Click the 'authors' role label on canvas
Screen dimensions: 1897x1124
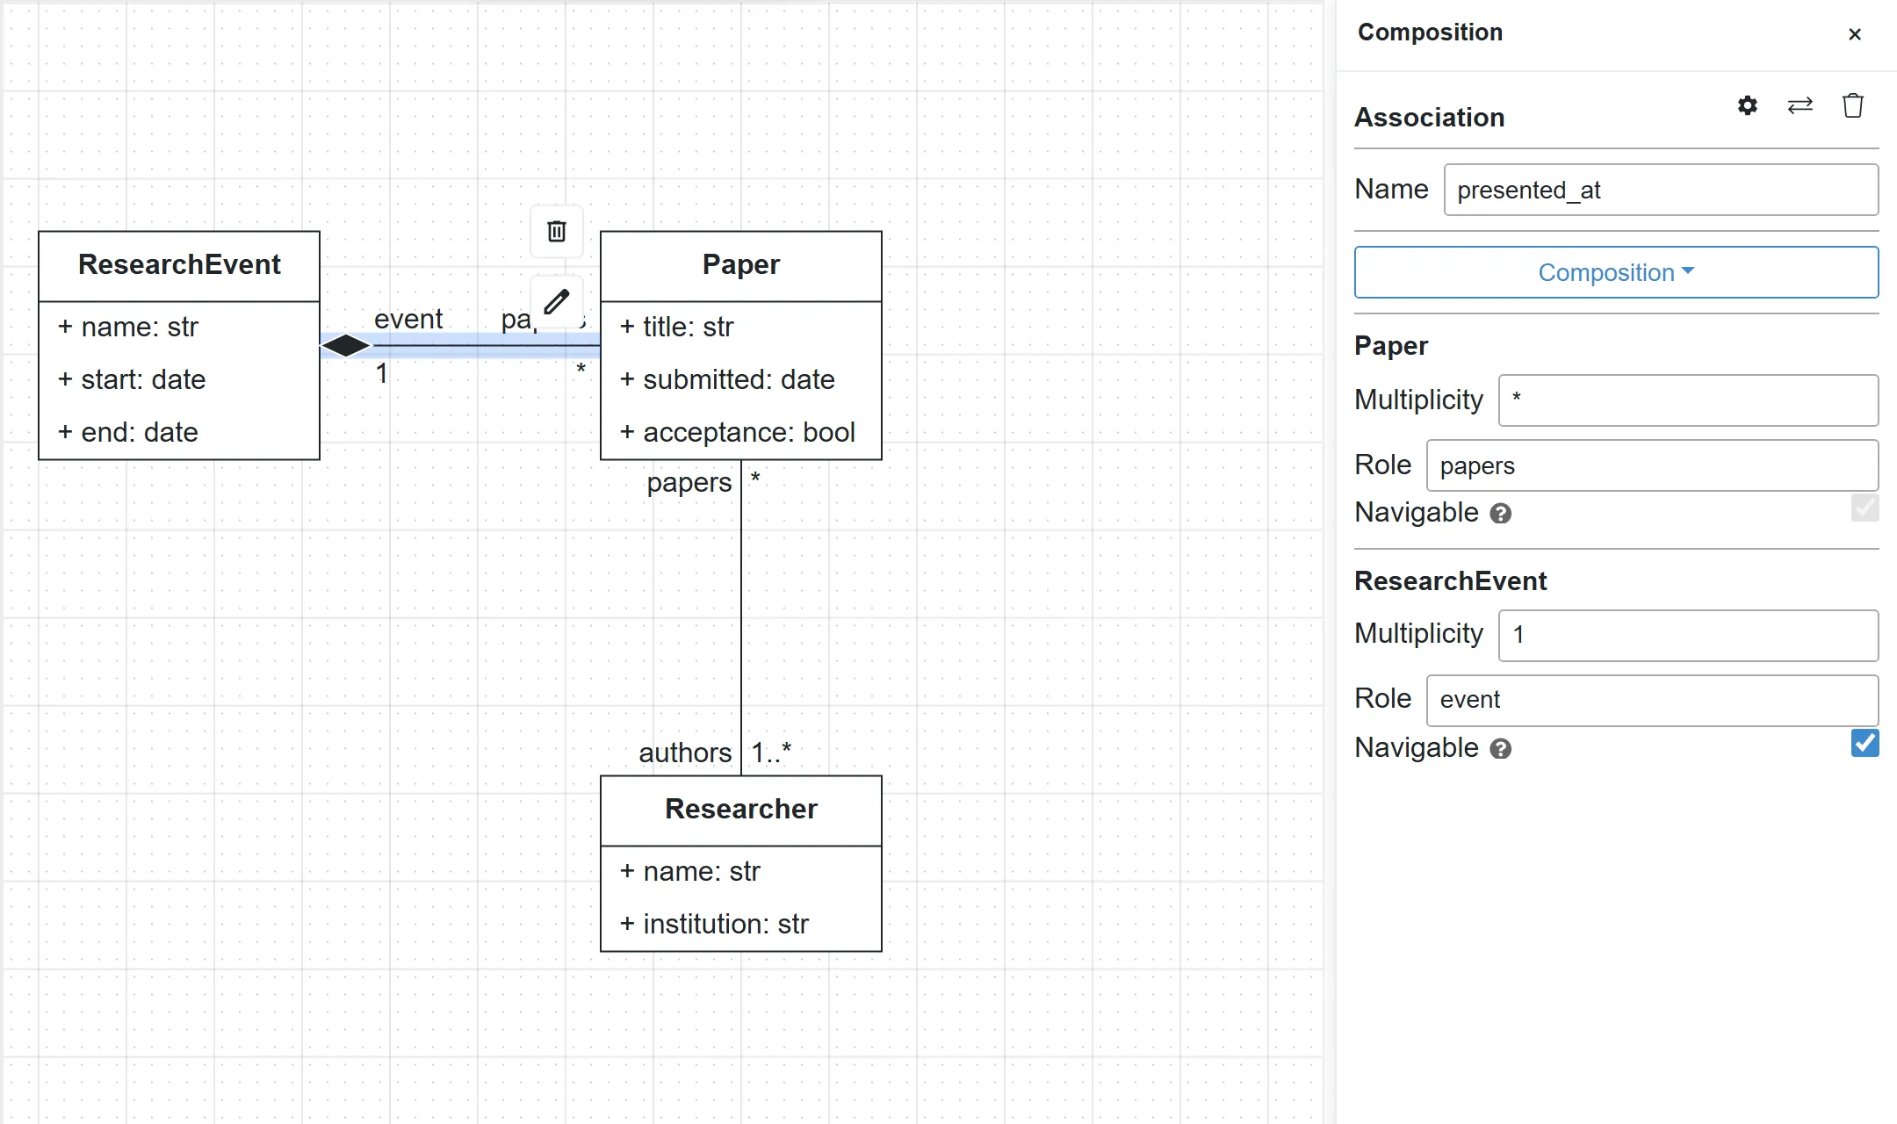coord(685,753)
